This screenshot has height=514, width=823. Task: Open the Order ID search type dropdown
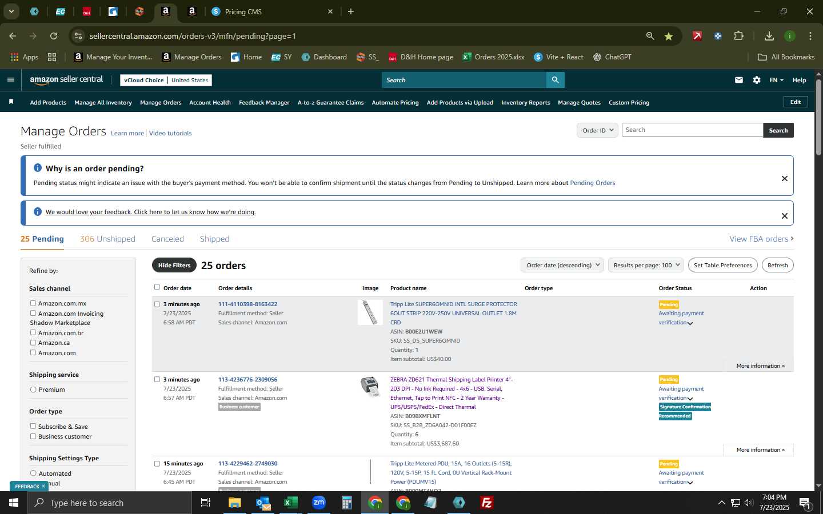pyautogui.click(x=597, y=130)
